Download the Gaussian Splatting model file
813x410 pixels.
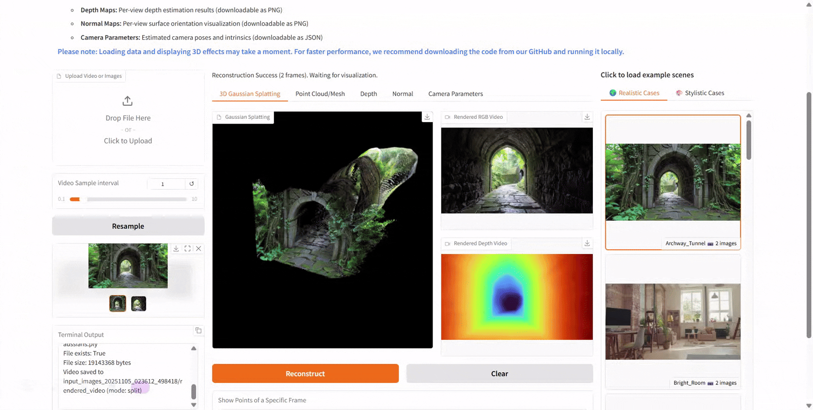coord(427,117)
